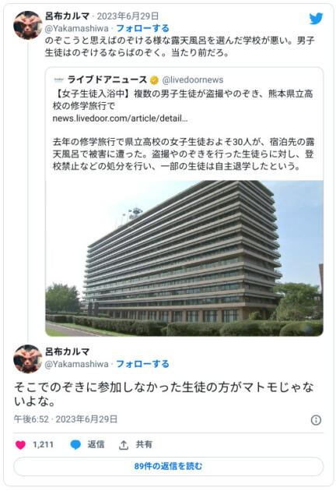Like the tweet with the heart icon

pos(21,445)
